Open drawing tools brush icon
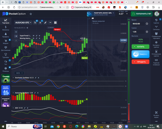 45,23
